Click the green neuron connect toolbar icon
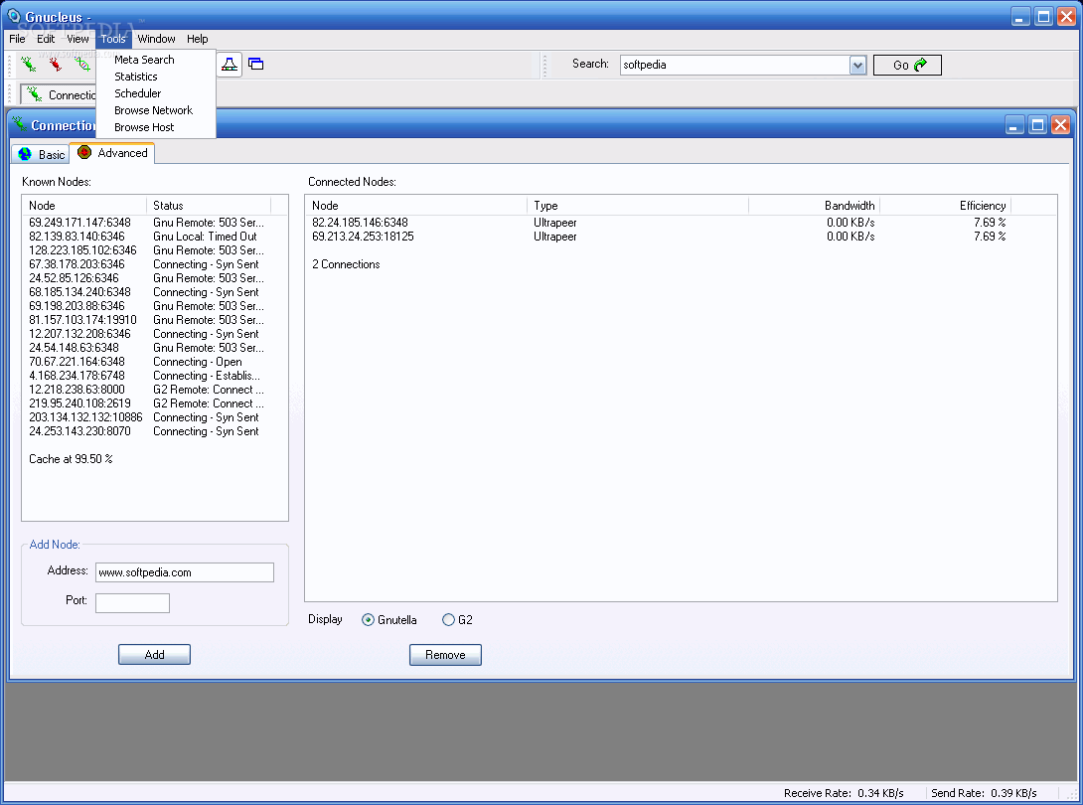This screenshot has width=1083, height=805. tap(29, 65)
